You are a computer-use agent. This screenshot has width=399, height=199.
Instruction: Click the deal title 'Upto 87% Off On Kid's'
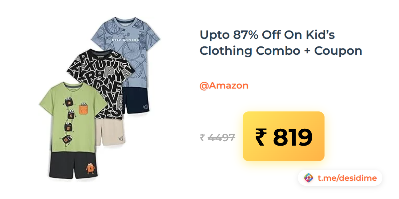[x=267, y=34]
